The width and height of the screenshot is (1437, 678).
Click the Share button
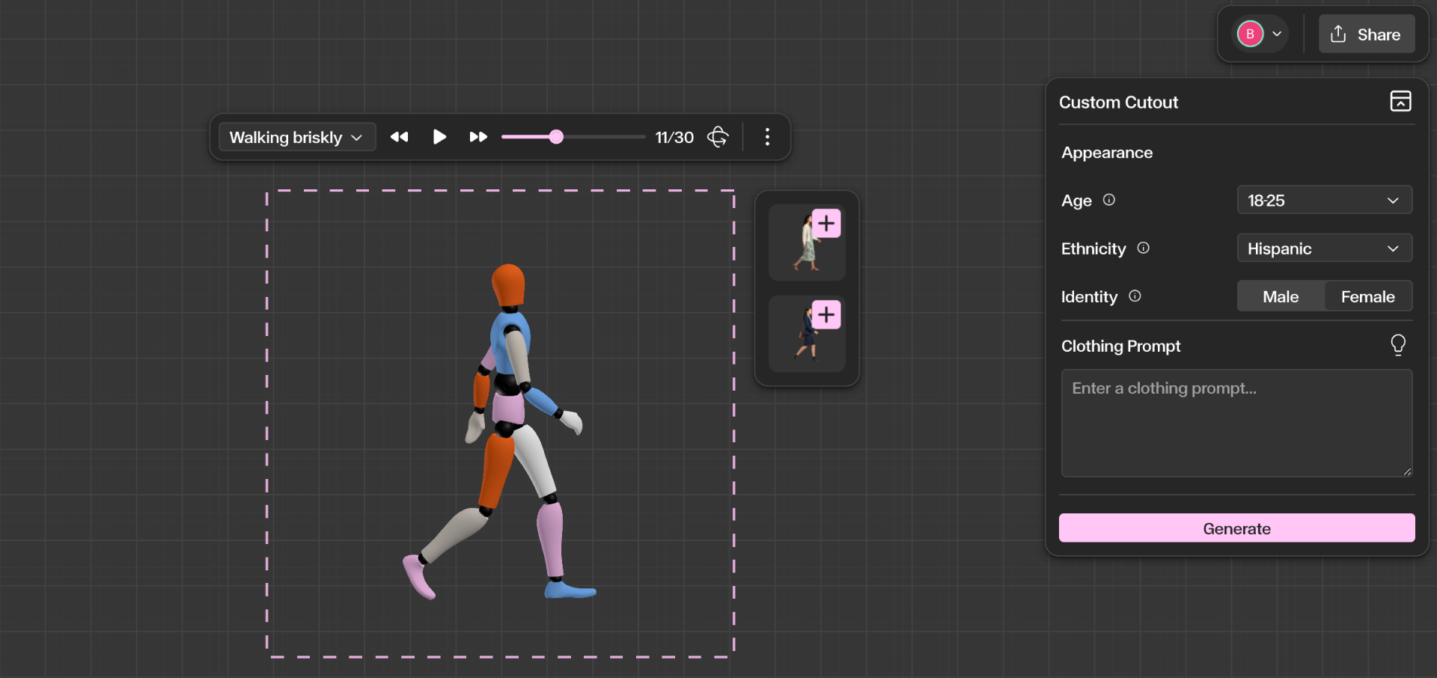(1366, 34)
